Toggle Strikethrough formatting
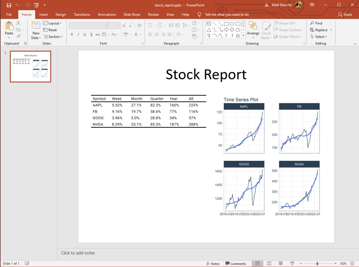The image size is (359, 267). pyautogui.click(x=98, y=34)
